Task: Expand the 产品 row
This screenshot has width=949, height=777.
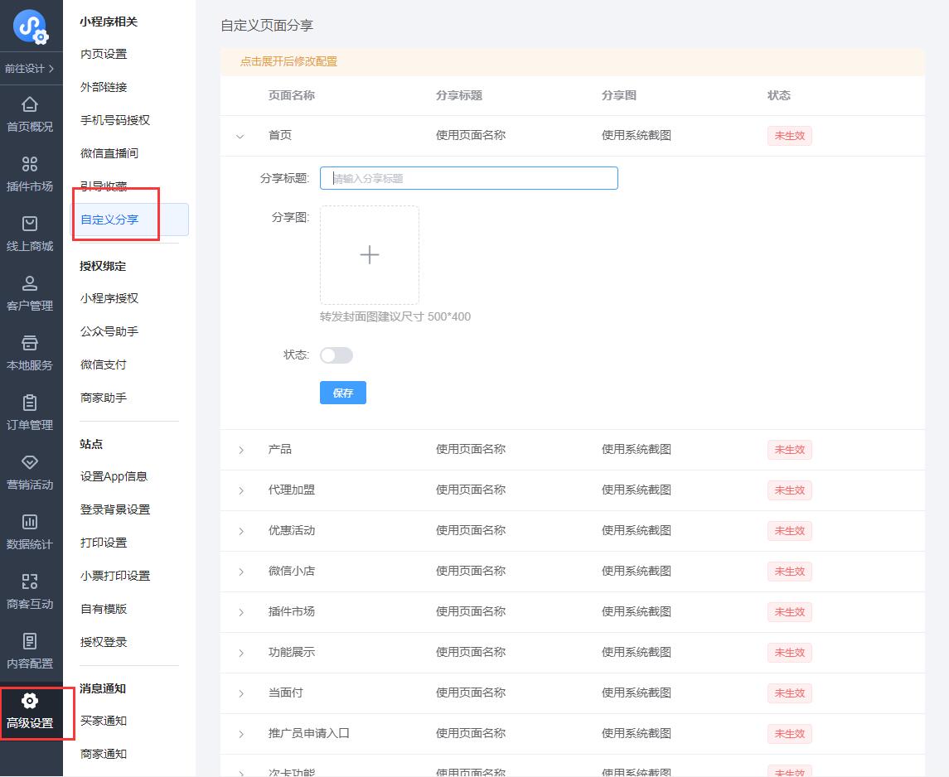Action: pos(241,450)
